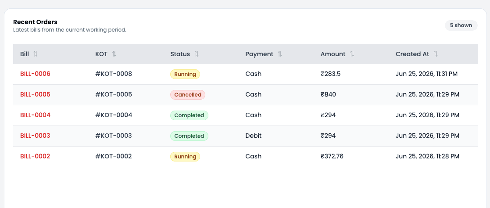Click the ₹283.5 amount
490x208 pixels.
tap(331, 74)
